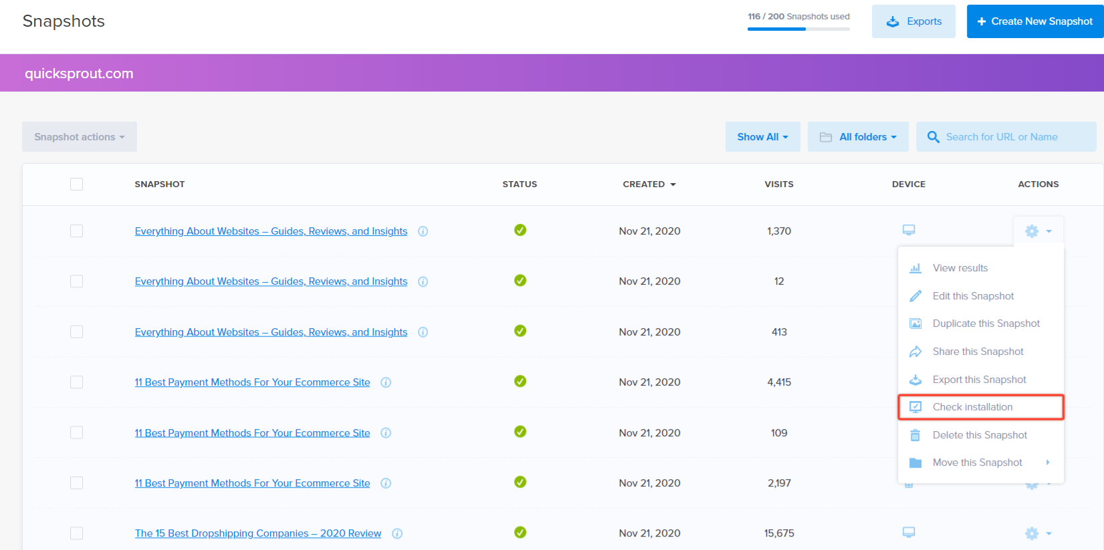This screenshot has height=550, width=1104.
Task: Click the green status check for the 109-visit snapshot
Action: click(520, 432)
